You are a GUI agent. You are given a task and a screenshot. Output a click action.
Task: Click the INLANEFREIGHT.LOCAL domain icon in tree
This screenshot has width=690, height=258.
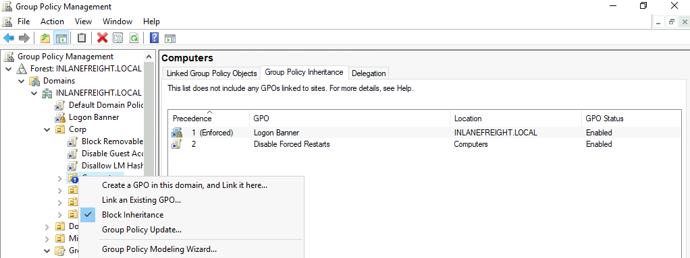(x=47, y=93)
